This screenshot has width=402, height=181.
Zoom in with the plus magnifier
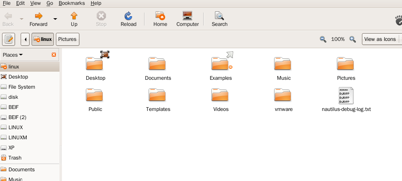pyautogui.click(x=353, y=39)
